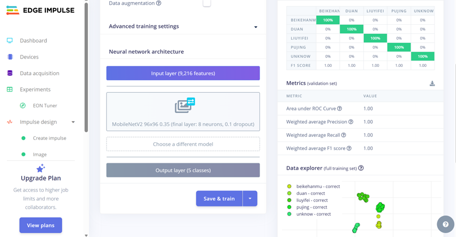Open the Create impulse step
The width and height of the screenshot is (456, 237).
click(50, 138)
